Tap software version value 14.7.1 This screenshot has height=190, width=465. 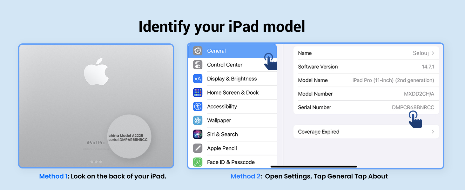(428, 67)
